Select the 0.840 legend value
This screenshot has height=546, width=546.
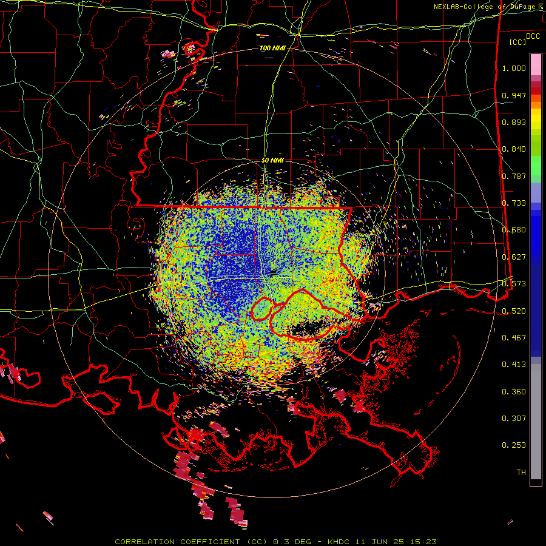pos(514,149)
